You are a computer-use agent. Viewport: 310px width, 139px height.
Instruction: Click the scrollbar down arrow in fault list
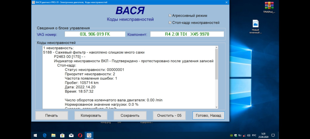(216, 107)
